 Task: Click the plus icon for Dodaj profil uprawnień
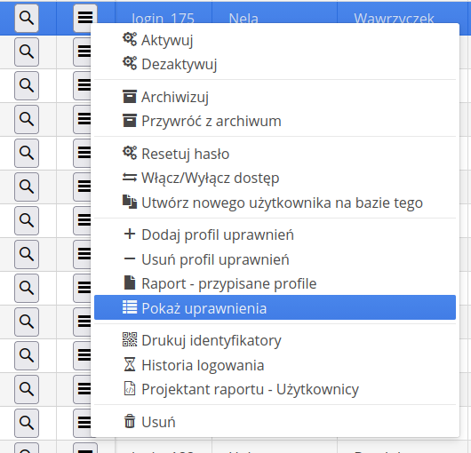130,234
